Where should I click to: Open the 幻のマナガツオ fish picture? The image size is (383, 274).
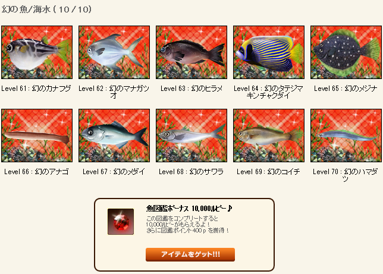tap(114, 52)
